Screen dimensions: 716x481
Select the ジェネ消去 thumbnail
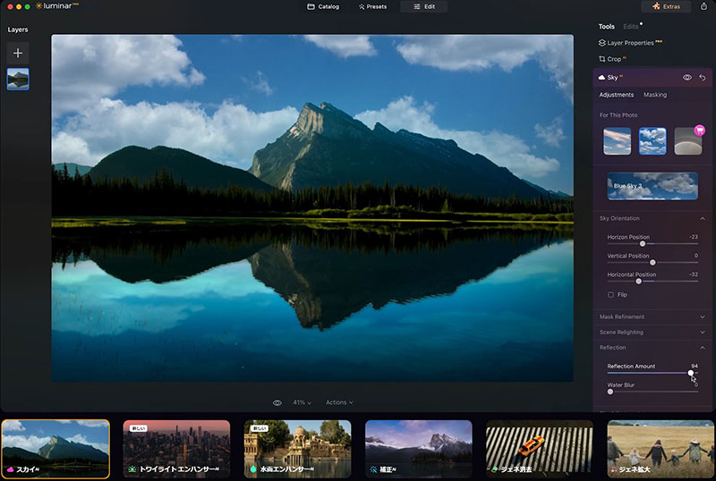tap(540, 449)
